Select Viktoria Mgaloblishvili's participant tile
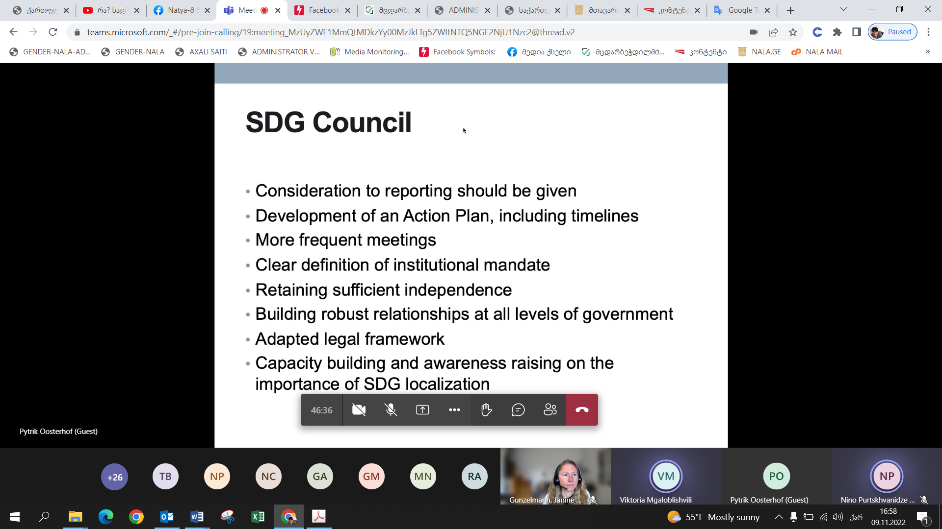942x529 pixels. pyautogui.click(x=665, y=477)
